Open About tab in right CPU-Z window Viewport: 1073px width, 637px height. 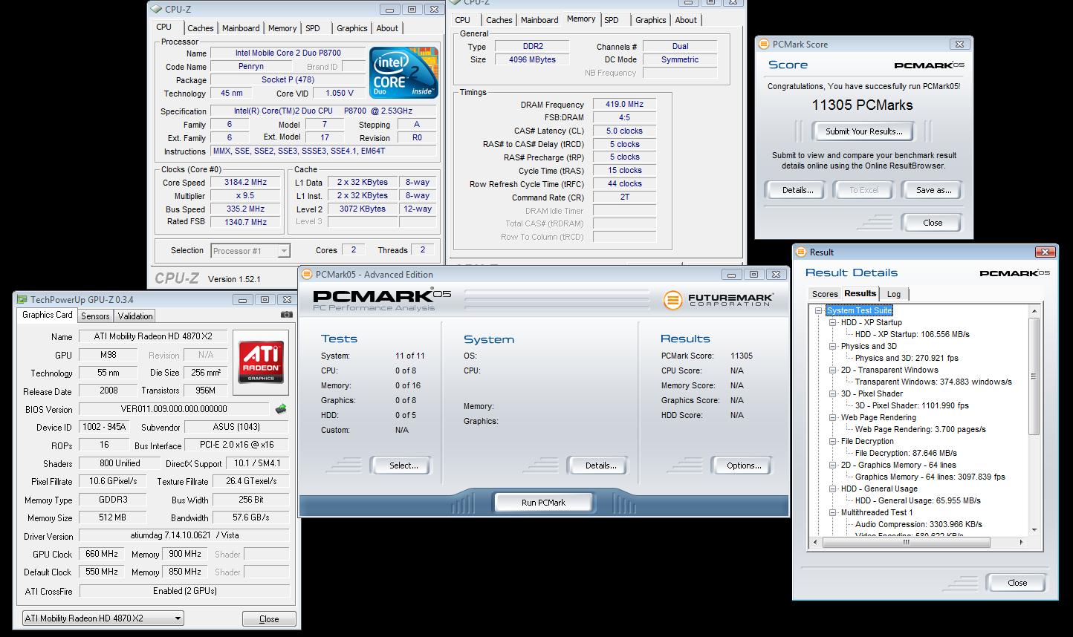coord(686,20)
